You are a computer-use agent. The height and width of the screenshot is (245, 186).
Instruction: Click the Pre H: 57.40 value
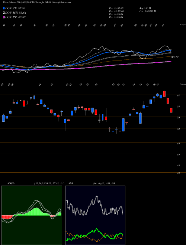[116, 11]
